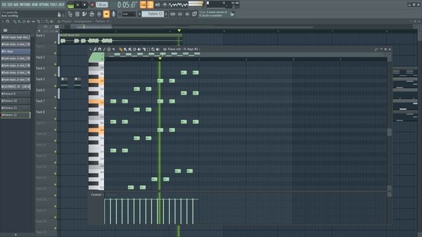Open the piano roll tools wrench icon
The width and height of the screenshot is (422, 237).
point(95,49)
